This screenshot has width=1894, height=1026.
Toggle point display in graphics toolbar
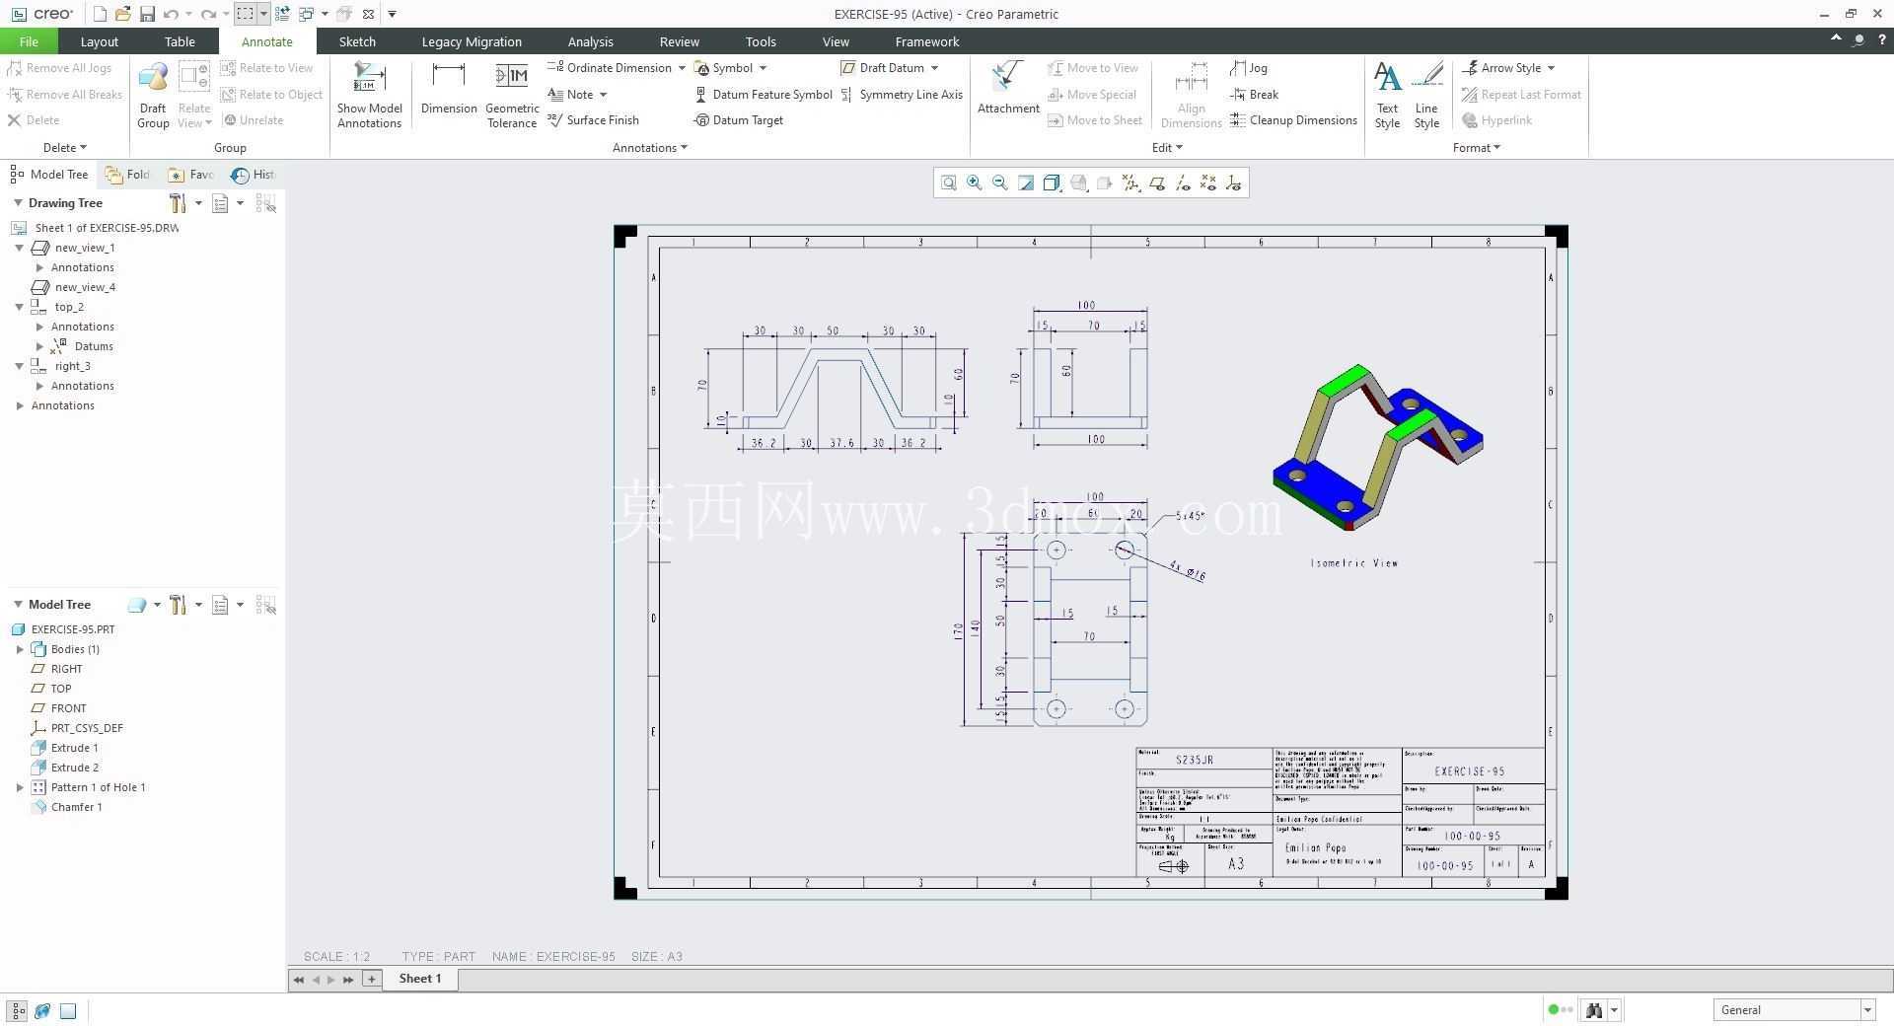click(1208, 183)
